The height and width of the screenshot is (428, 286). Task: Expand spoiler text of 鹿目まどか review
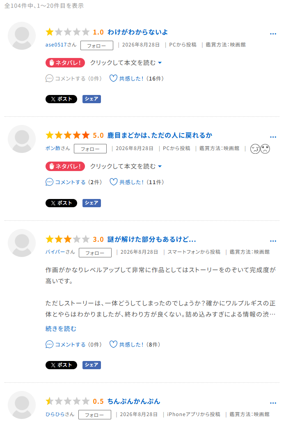click(x=126, y=166)
